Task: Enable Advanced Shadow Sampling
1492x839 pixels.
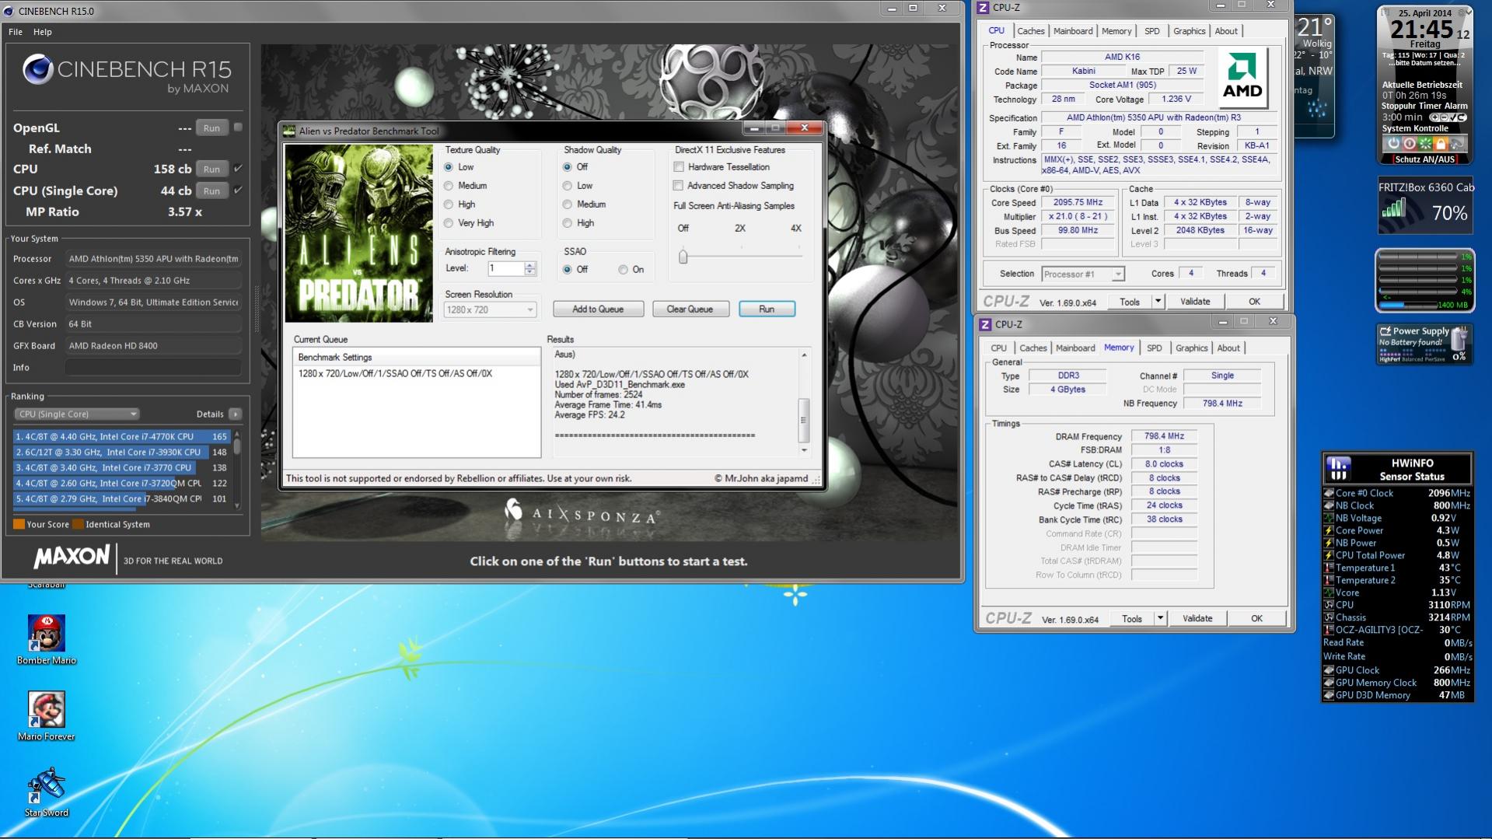Action: pos(679,186)
